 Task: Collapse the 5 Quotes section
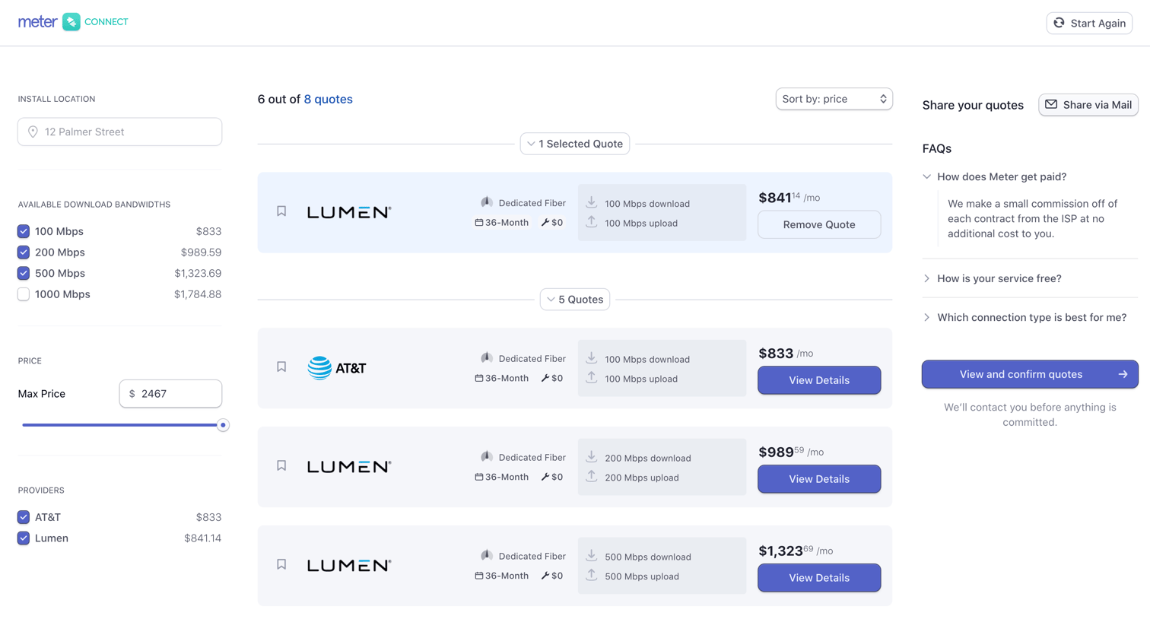[575, 300]
